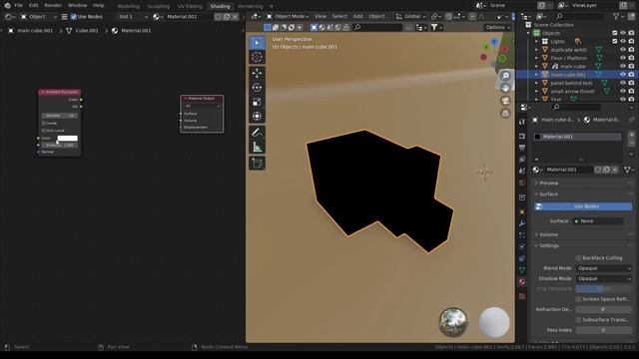Switch to the UV Editing workspace tab
The height and width of the screenshot is (359, 639).
(x=190, y=6)
